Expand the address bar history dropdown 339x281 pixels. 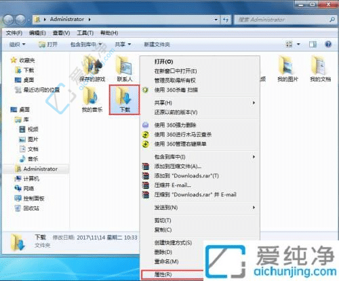216,20
